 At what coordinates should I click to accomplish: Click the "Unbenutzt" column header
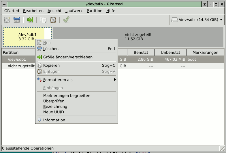tap(170, 53)
